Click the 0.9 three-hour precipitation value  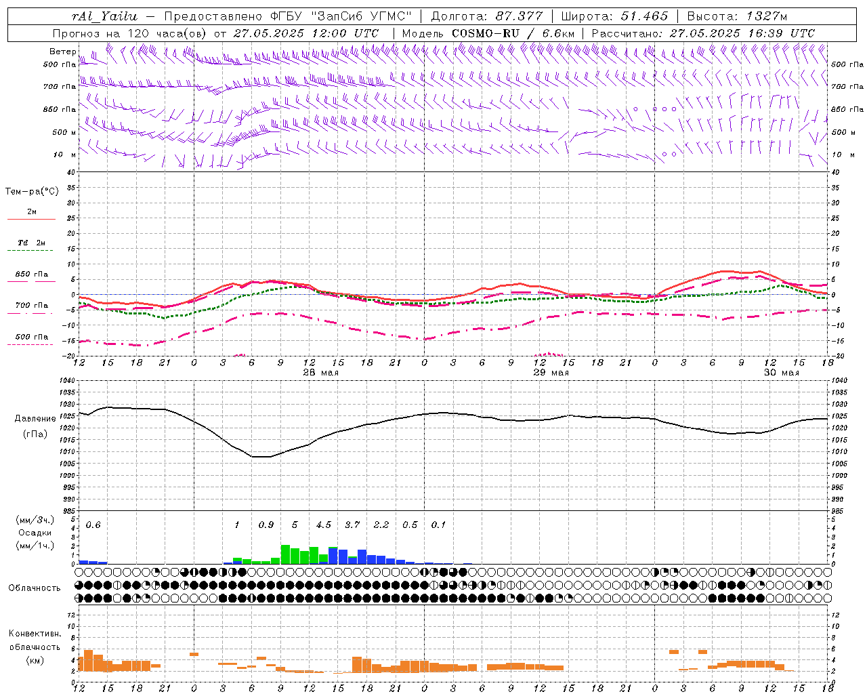[x=266, y=525]
